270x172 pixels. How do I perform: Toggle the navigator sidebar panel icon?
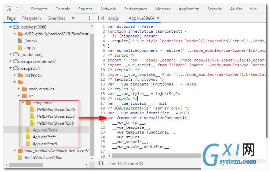coord(101,18)
